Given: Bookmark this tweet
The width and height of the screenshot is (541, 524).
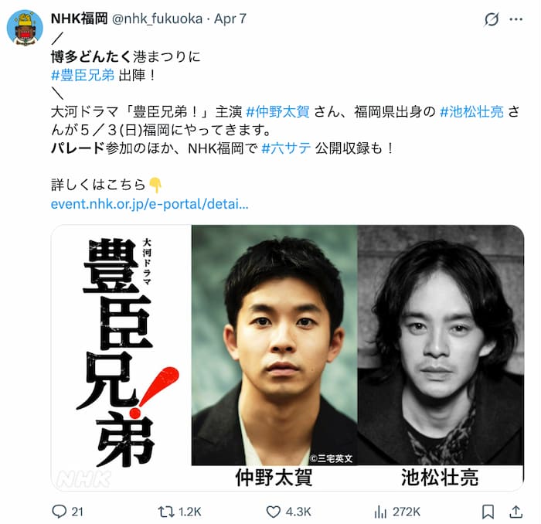Looking at the screenshot, I should point(488,512).
